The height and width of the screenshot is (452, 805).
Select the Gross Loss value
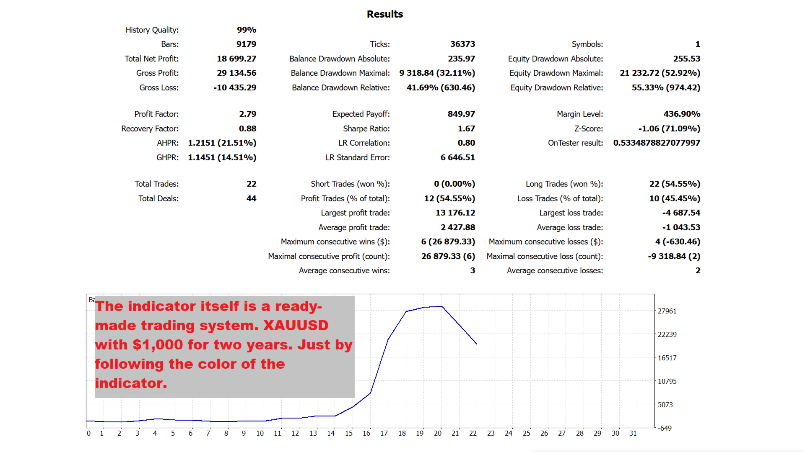pos(235,87)
